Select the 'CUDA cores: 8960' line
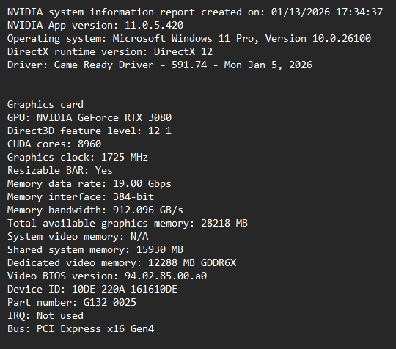 tap(54, 144)
